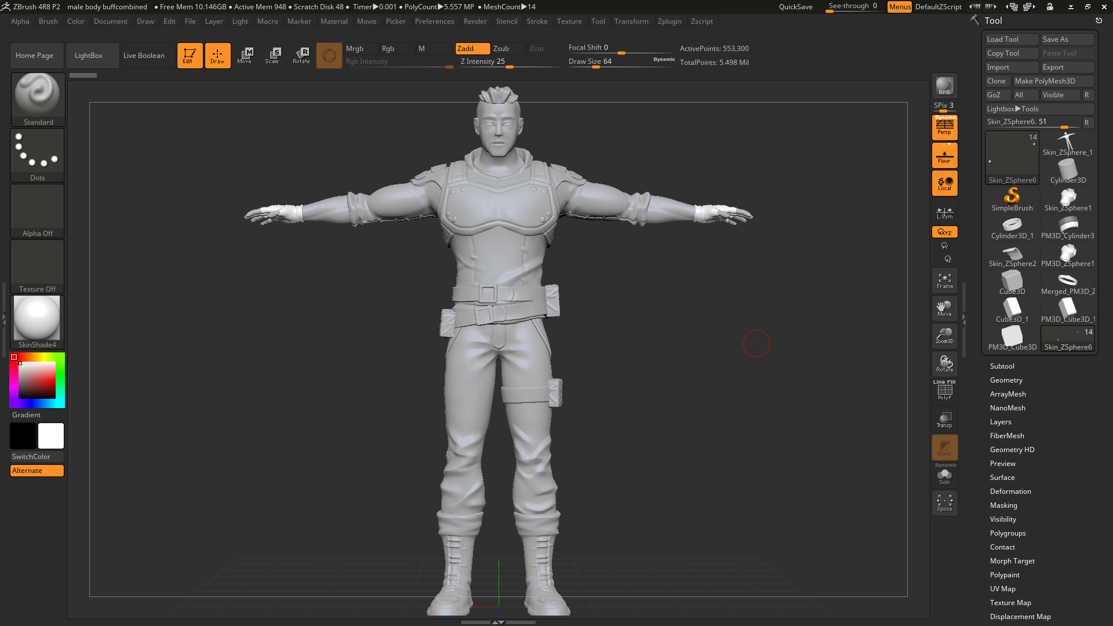This screenshot has width=1113, height=626.
Task: Toggle Perspective (Persp) view
Action: click(944, 128)
